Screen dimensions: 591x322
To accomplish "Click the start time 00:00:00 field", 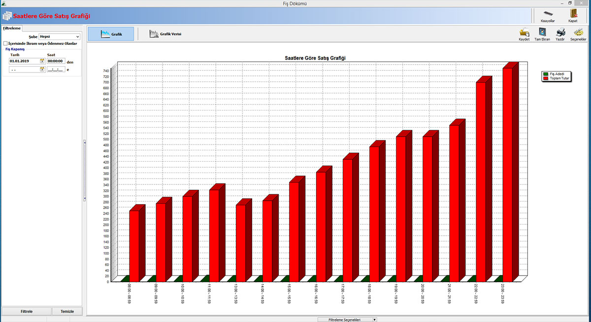I will pos(56,61).
